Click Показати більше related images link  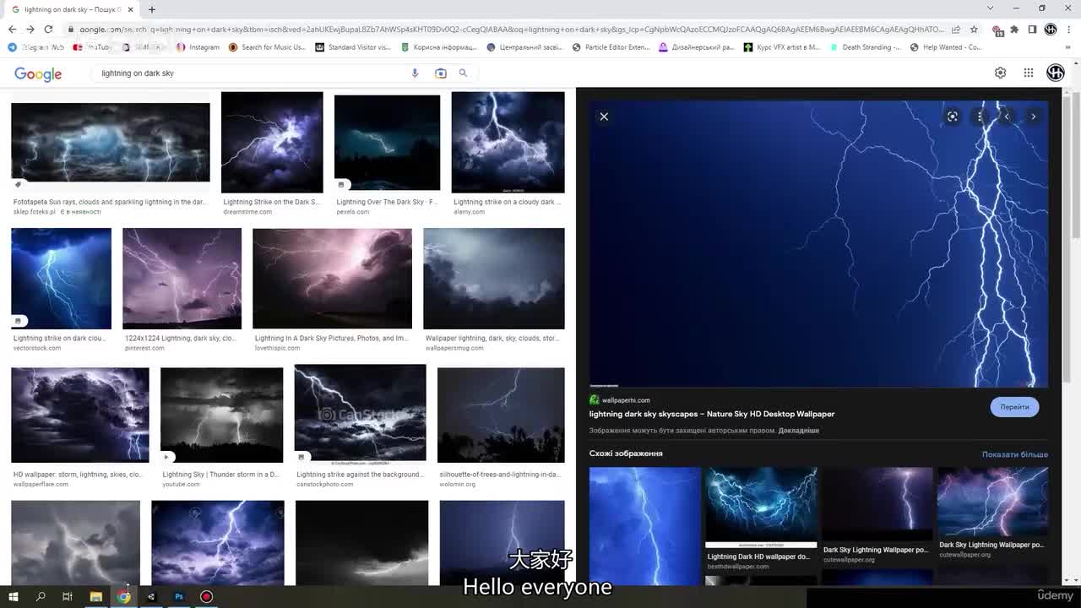(1014, 454)
